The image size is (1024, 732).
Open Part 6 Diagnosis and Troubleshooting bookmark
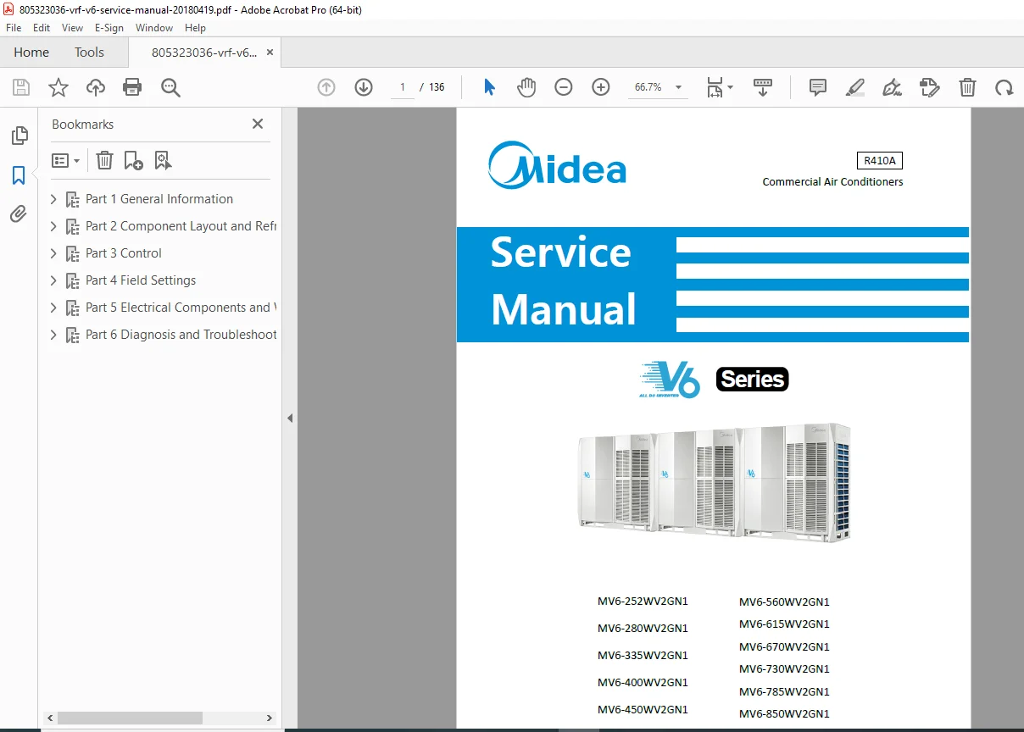coord(181,335)
